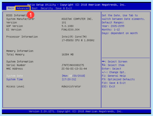
Task: Click the ESC: Exit hint
Action: pyautogui.click(x=108, y=86)
